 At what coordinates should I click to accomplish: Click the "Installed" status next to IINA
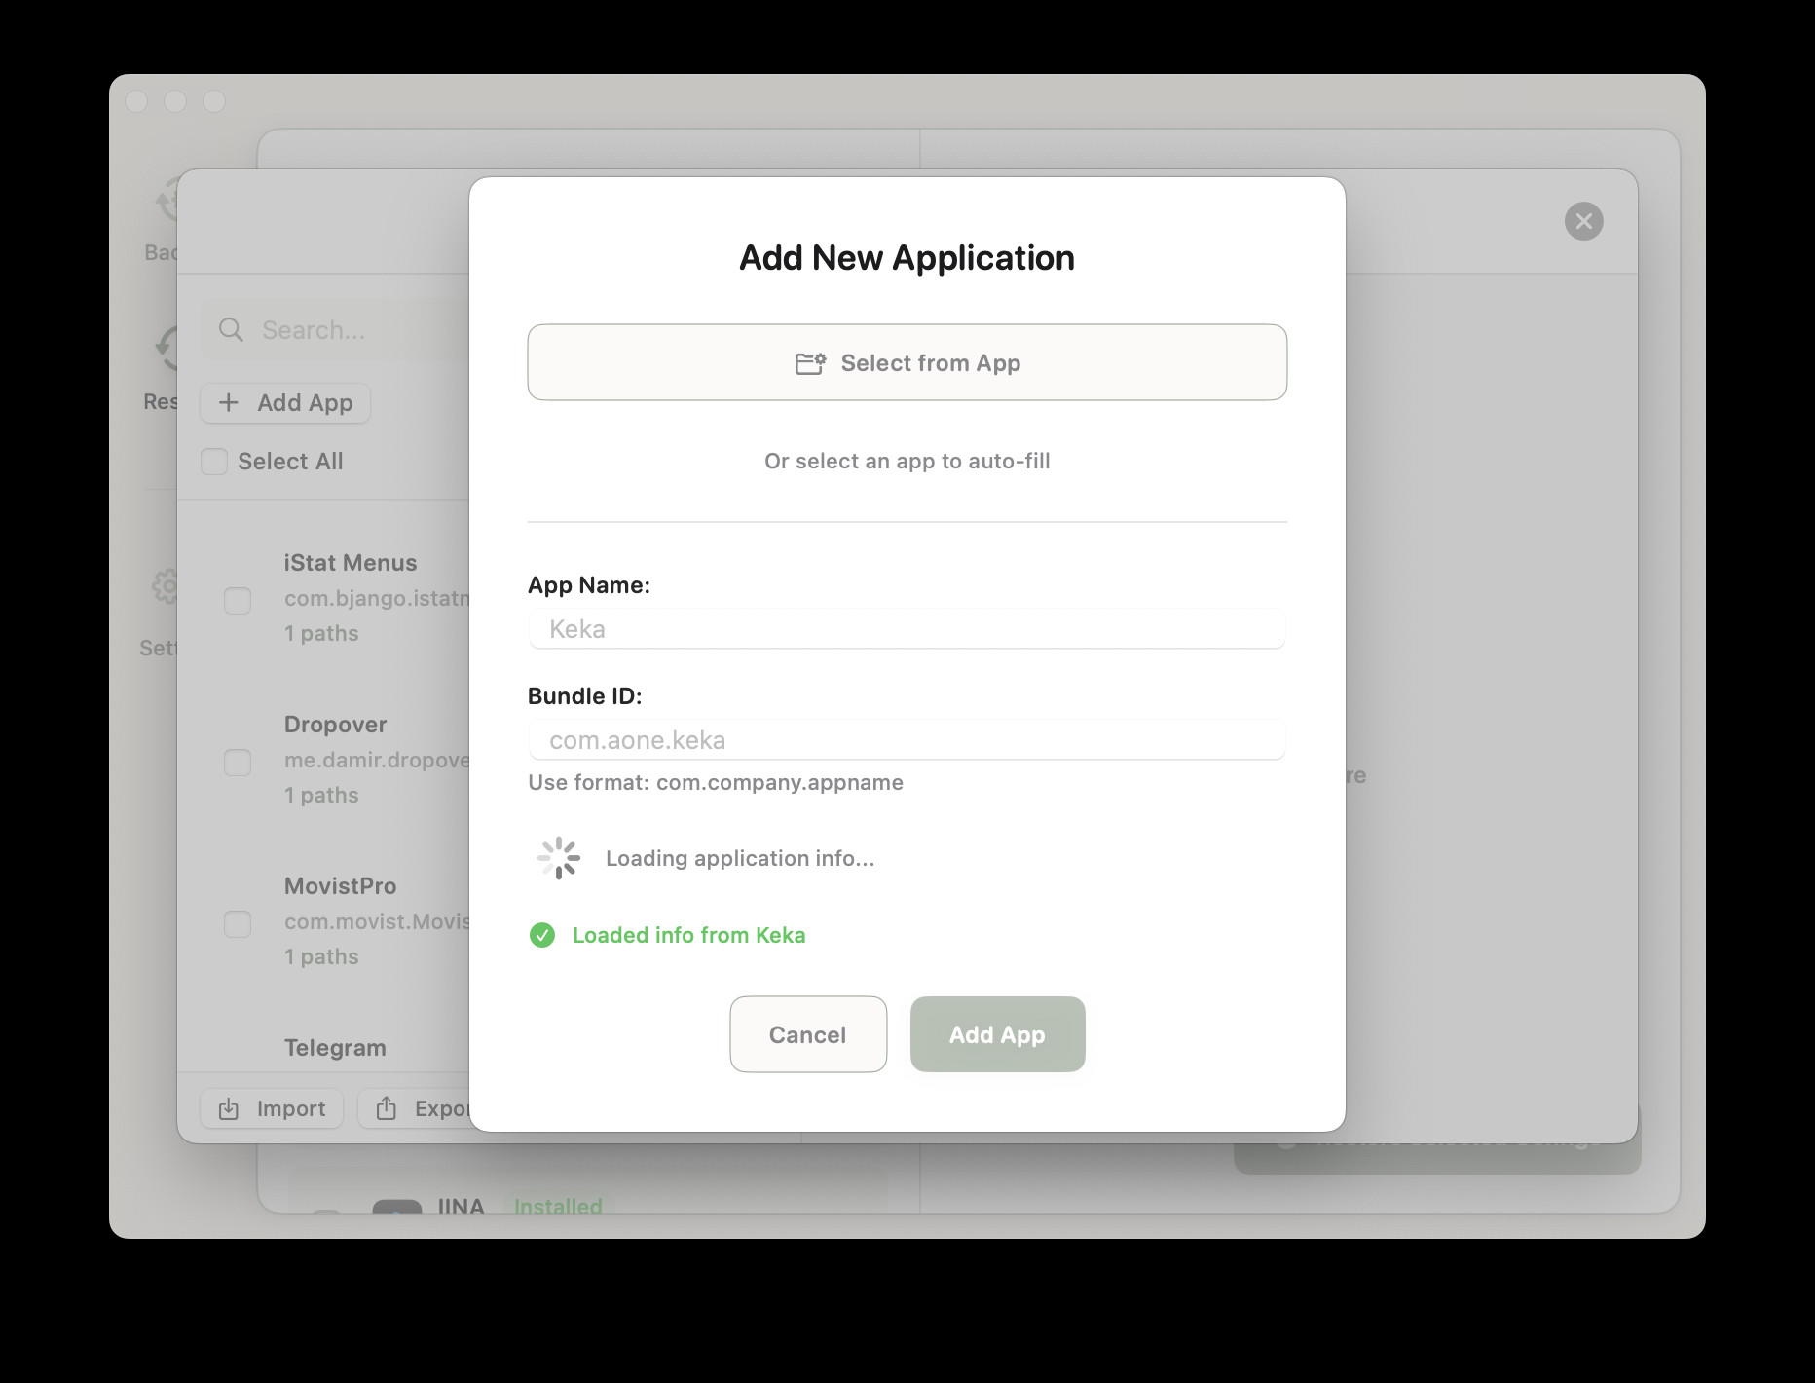coord(558,1206)
